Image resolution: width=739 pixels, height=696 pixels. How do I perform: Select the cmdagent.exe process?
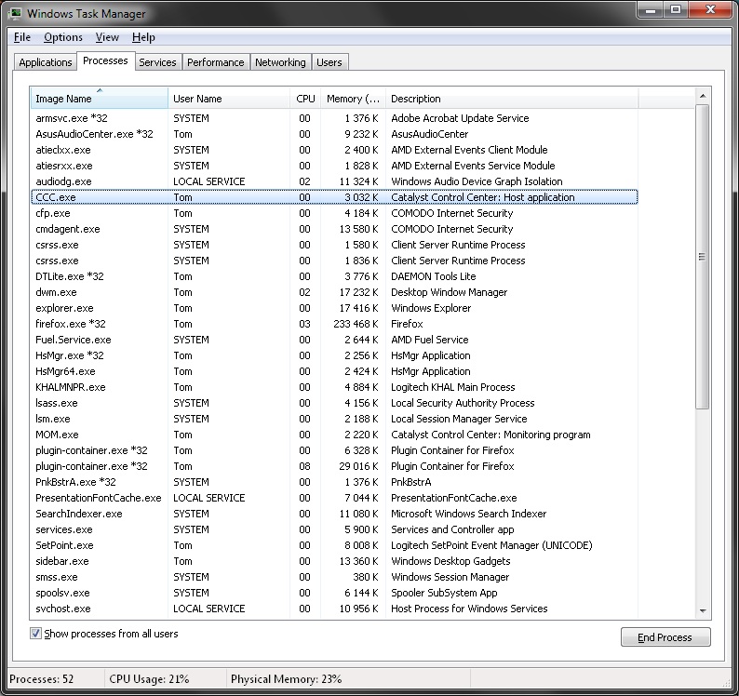[334, 229]
